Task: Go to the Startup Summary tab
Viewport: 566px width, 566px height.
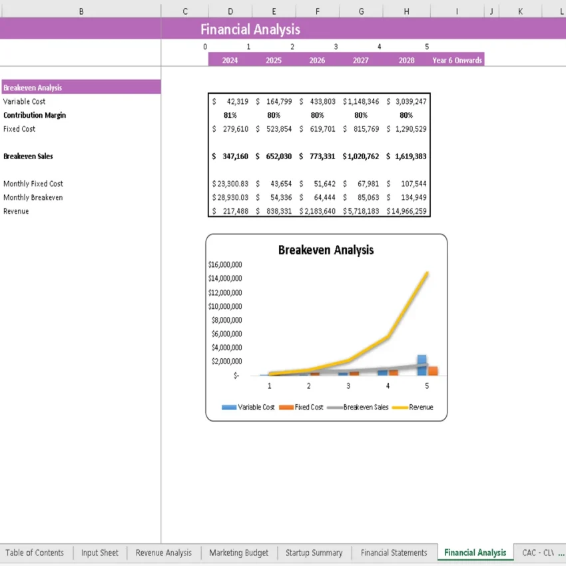Action: pyautogui.click(x=314, y=553)
